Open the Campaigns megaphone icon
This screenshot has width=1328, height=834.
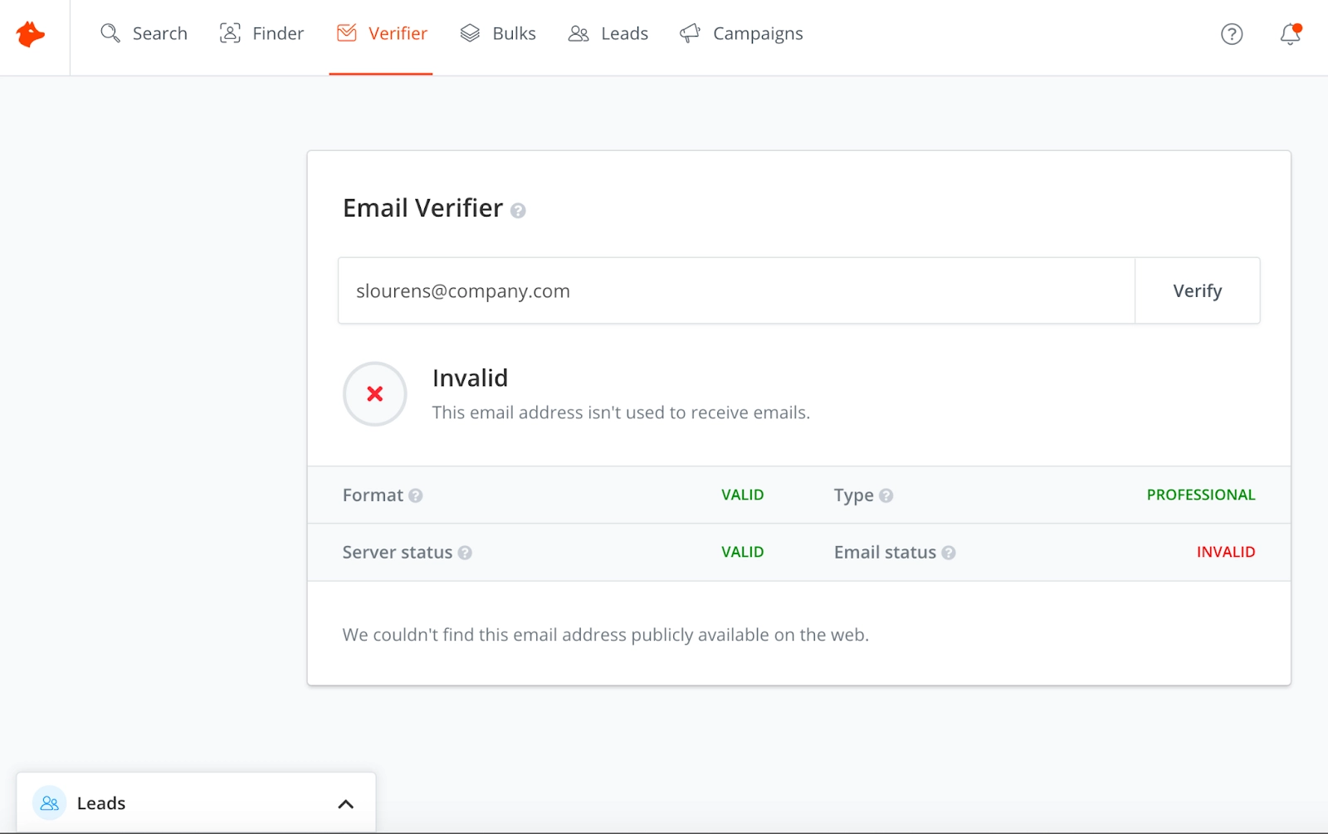click(x=690, y=33)
